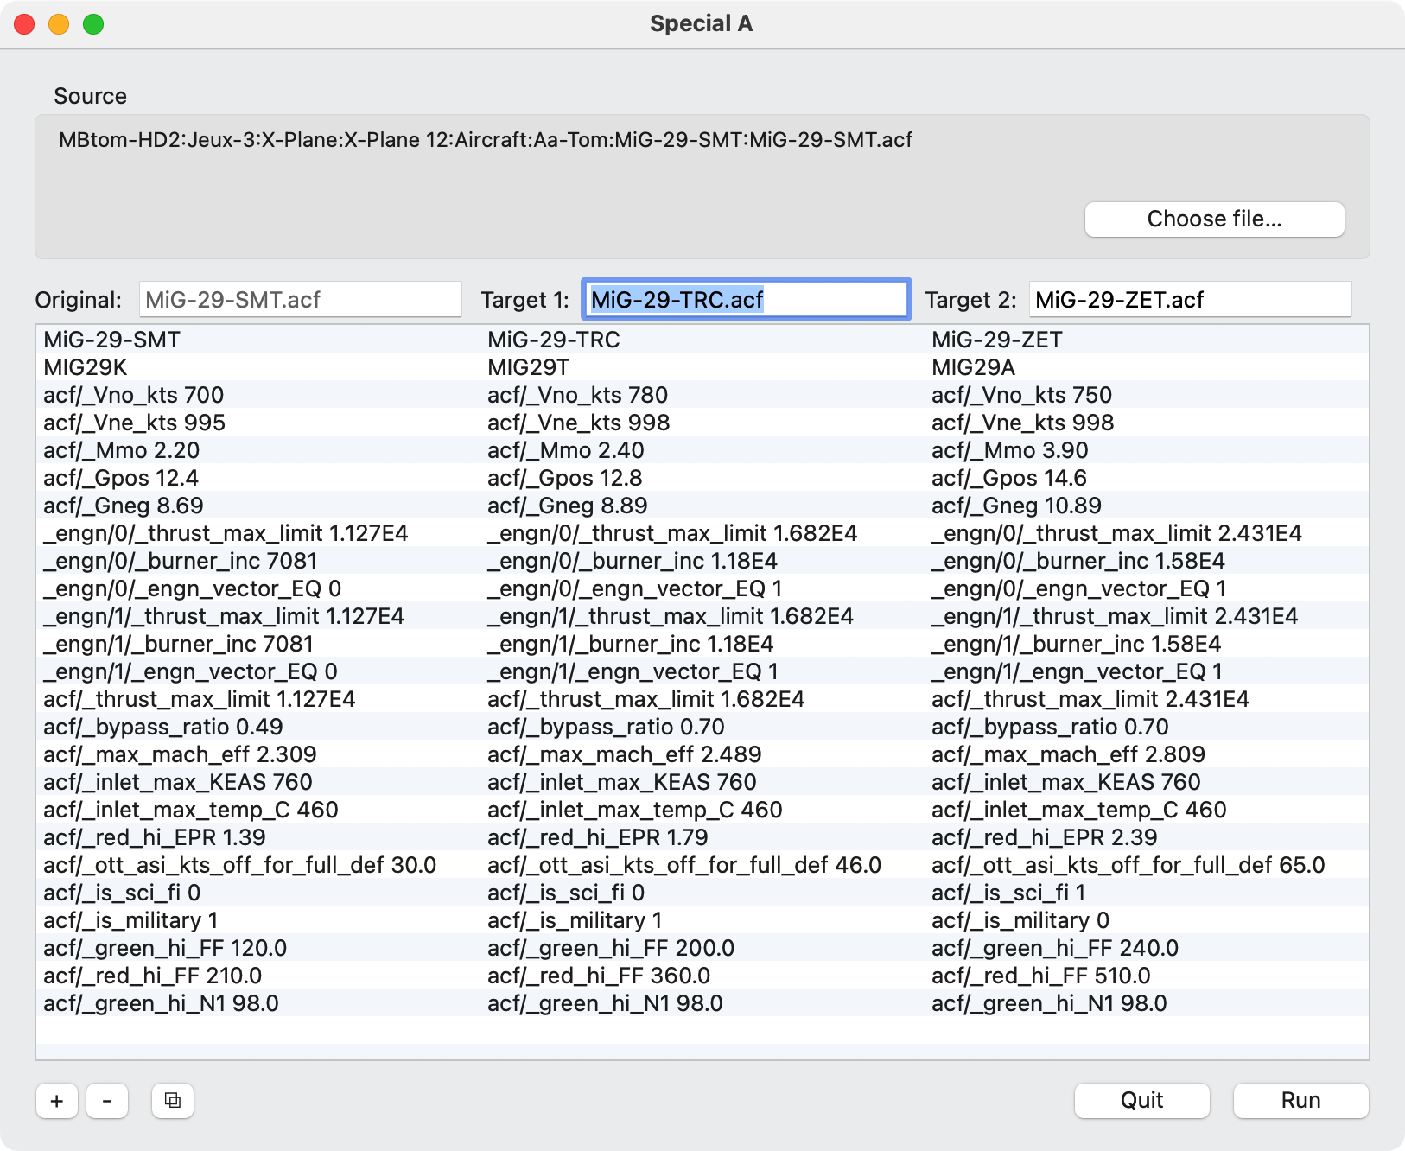The height and width of the screenshot is (1151, 1405).
Task: Click the green zoom window button
Action: [93, 24]
